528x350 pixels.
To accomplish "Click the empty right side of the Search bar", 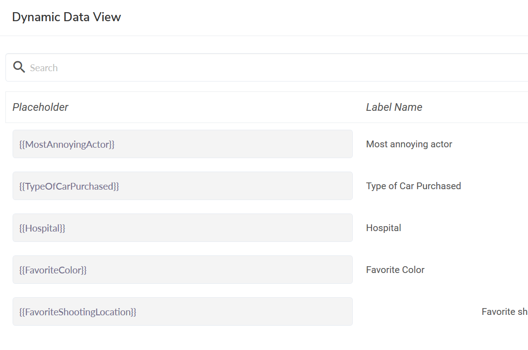I will click(x=451, y=68).
